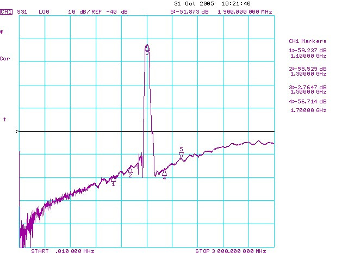Click the asterisk status indicator at left
Viewport: 348px width, 253px height.
[2, 33]
